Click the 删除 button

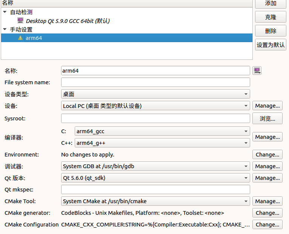point(271,31)
